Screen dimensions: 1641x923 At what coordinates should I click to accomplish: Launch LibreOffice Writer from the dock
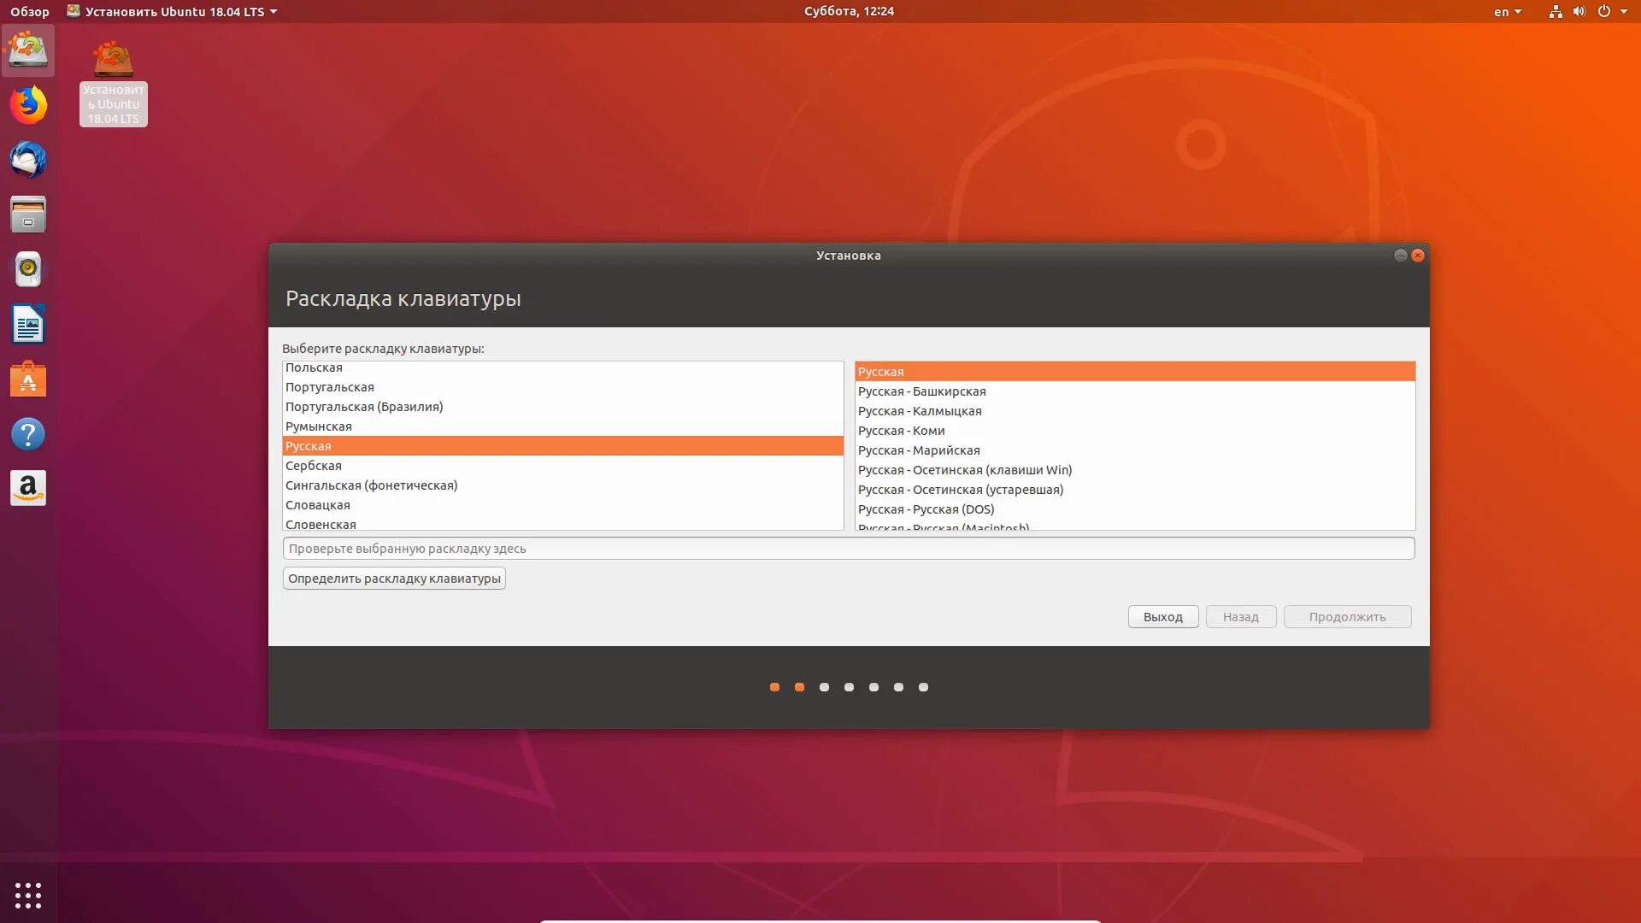pos(28,325)
